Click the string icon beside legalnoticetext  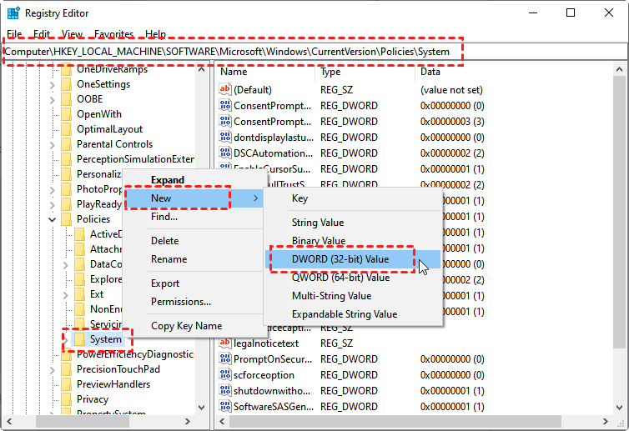(225, 343)
